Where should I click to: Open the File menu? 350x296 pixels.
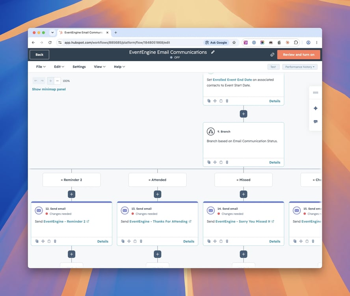pos(41,67)
